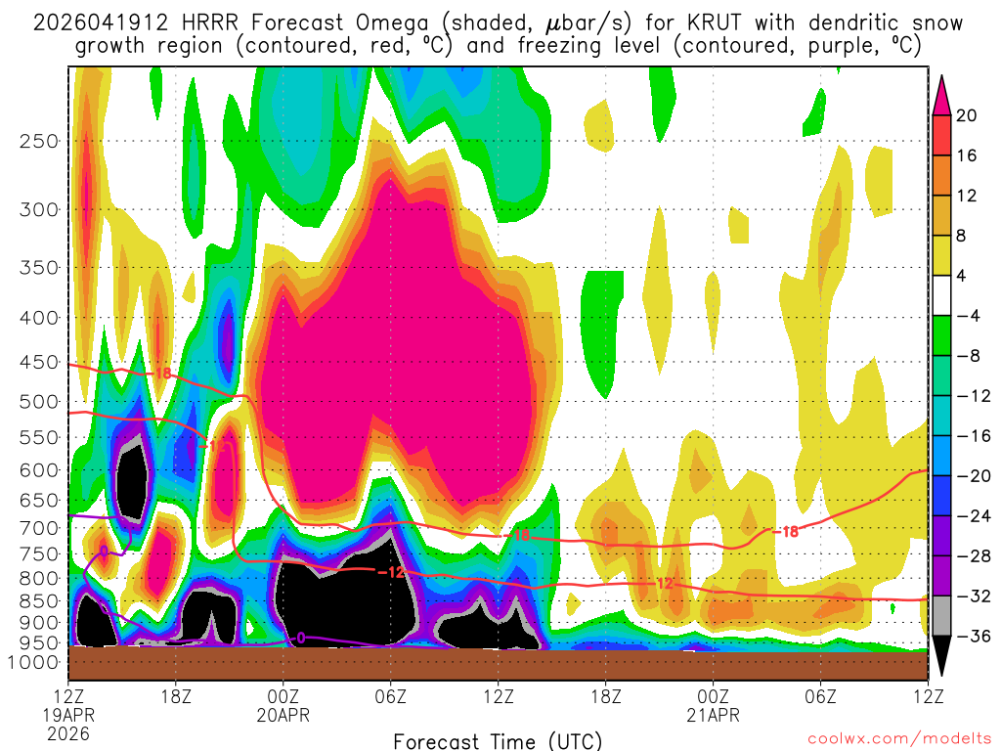Click the coolwx.com/modelts link text

click(899, 738)
